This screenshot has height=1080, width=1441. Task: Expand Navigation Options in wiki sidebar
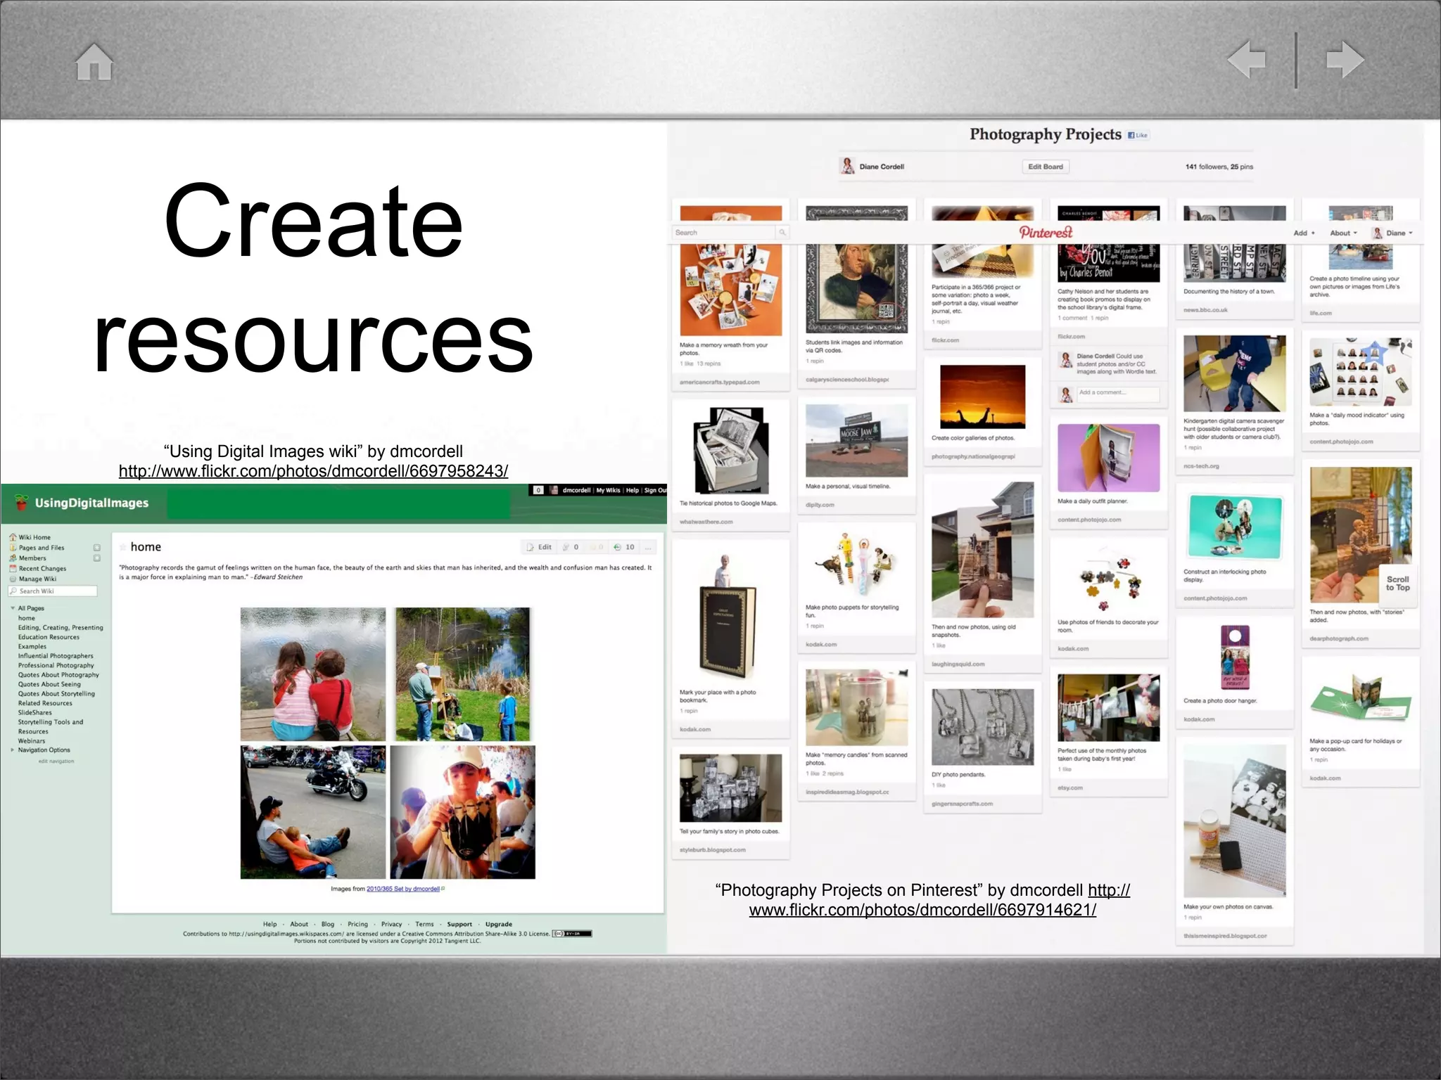[x=13, y=750]
